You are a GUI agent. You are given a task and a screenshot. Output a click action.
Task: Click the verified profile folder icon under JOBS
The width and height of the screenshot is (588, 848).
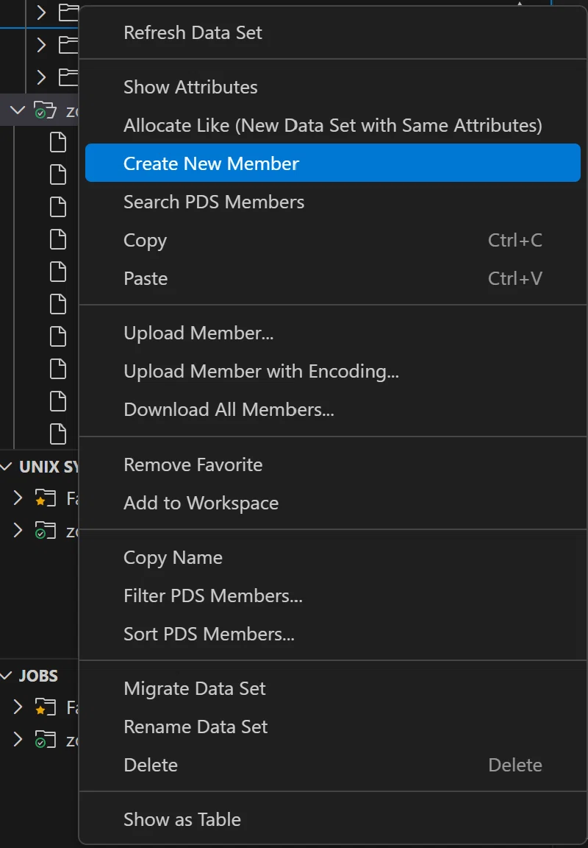pyautogui.click(x=46, y=740)
